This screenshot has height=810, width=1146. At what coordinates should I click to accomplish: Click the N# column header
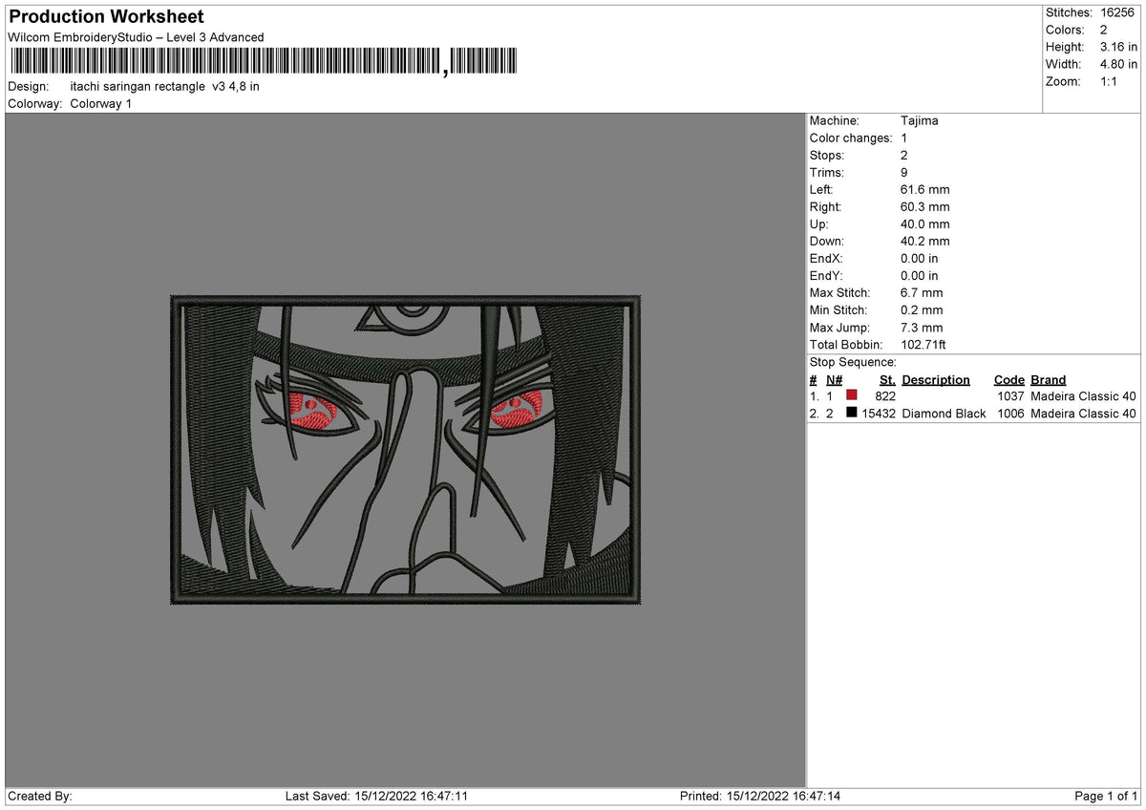tap(834, 379)
